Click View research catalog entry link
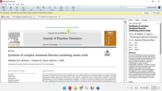 (144, 37)
